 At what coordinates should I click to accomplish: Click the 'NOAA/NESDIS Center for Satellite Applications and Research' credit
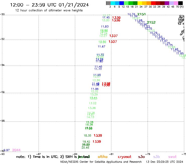101,162
